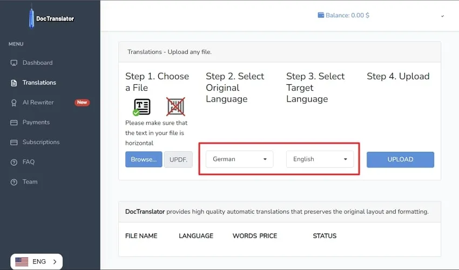Open the AI Rewriter menu item

tap(38, 102)
